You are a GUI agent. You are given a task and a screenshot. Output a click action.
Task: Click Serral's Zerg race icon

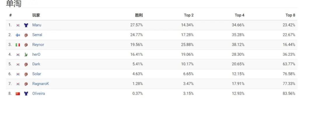tap(26, 35)
